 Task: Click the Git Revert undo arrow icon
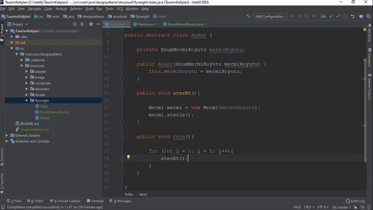(353, 16)
